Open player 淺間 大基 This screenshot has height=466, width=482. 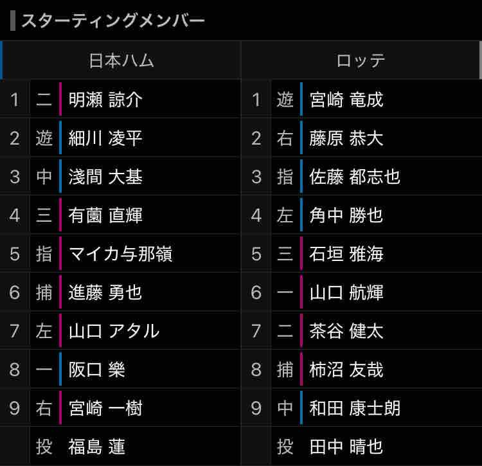[105, 177]
